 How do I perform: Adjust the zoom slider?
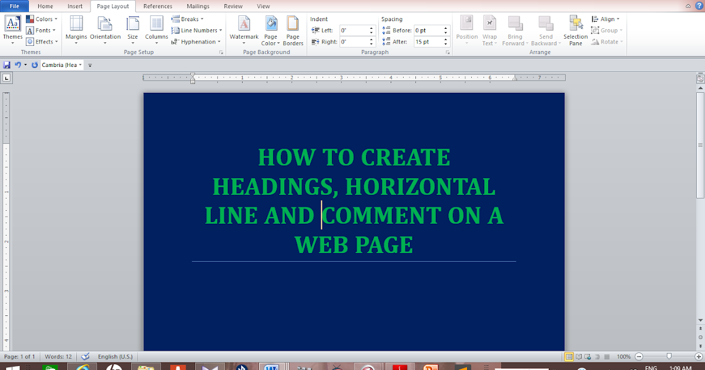(x=670, y=356)
